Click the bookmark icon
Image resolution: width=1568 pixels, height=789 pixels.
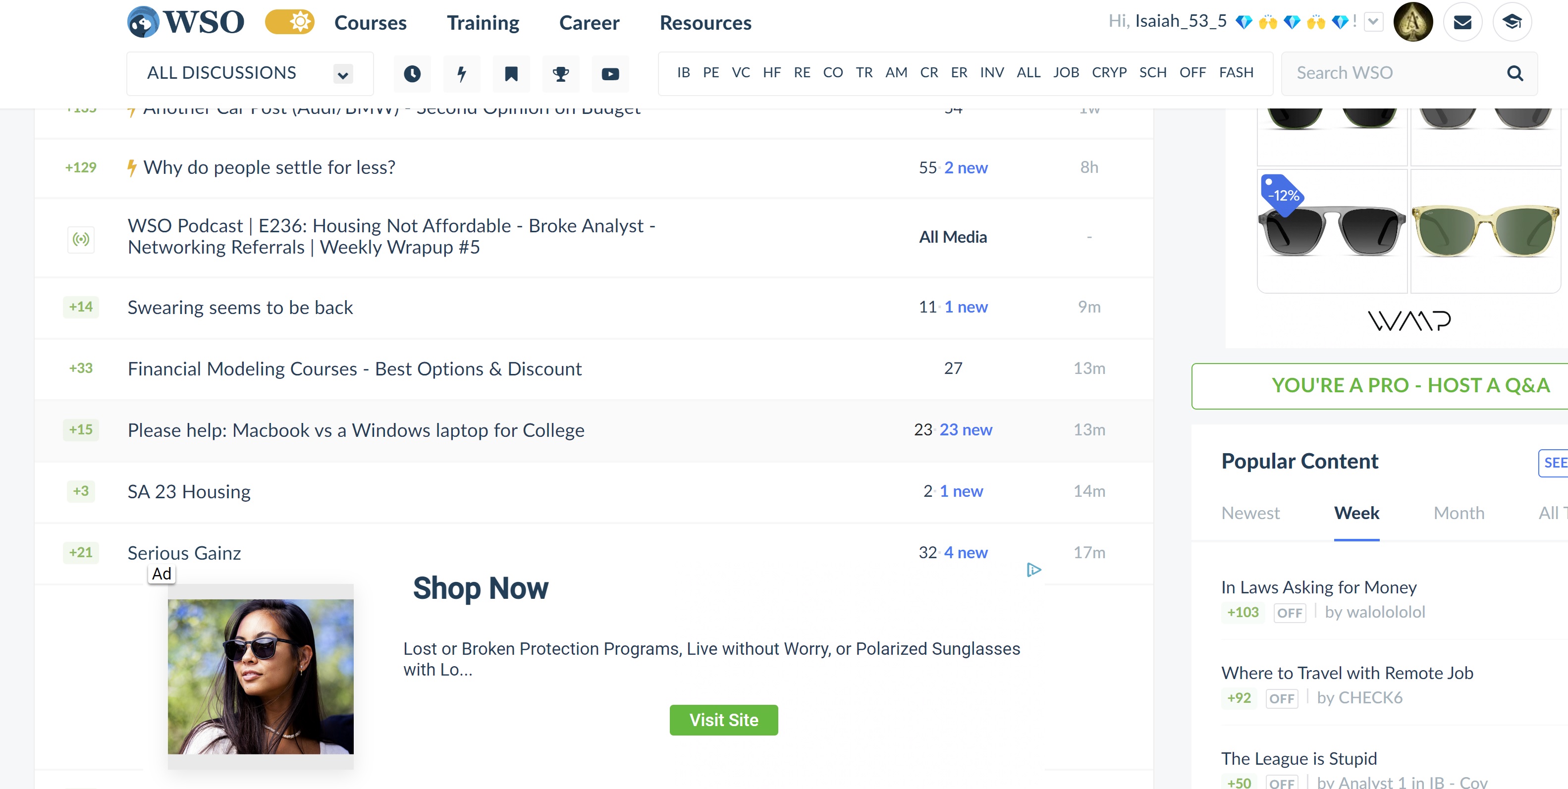click(511, 74)
